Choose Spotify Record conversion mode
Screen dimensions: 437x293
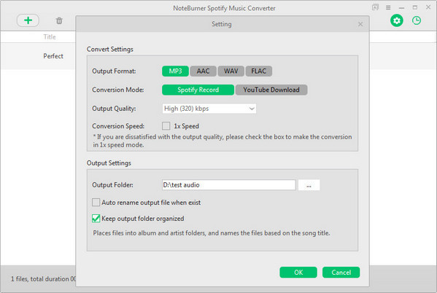tap(198, 90)
